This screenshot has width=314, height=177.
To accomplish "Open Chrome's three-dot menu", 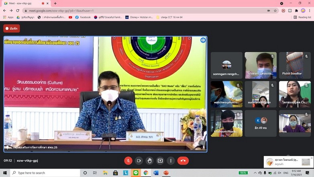I will (x=310, y=11).
